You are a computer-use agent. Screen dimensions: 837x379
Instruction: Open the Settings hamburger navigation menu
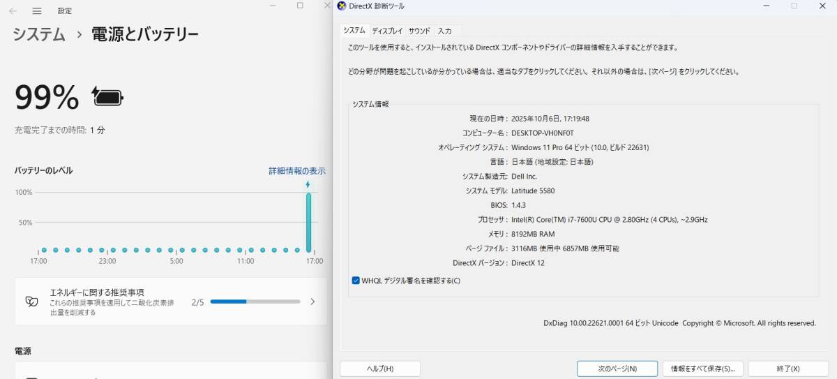(37, 11)
